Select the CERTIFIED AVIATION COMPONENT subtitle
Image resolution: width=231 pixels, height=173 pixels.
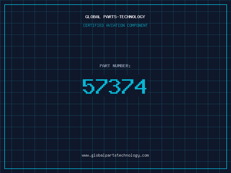click(115, 25)
